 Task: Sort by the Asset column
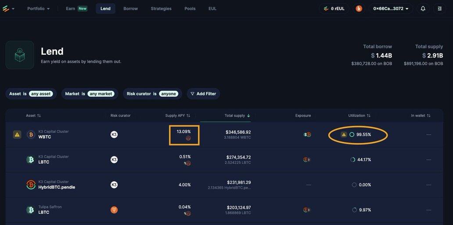coord(33,115)
